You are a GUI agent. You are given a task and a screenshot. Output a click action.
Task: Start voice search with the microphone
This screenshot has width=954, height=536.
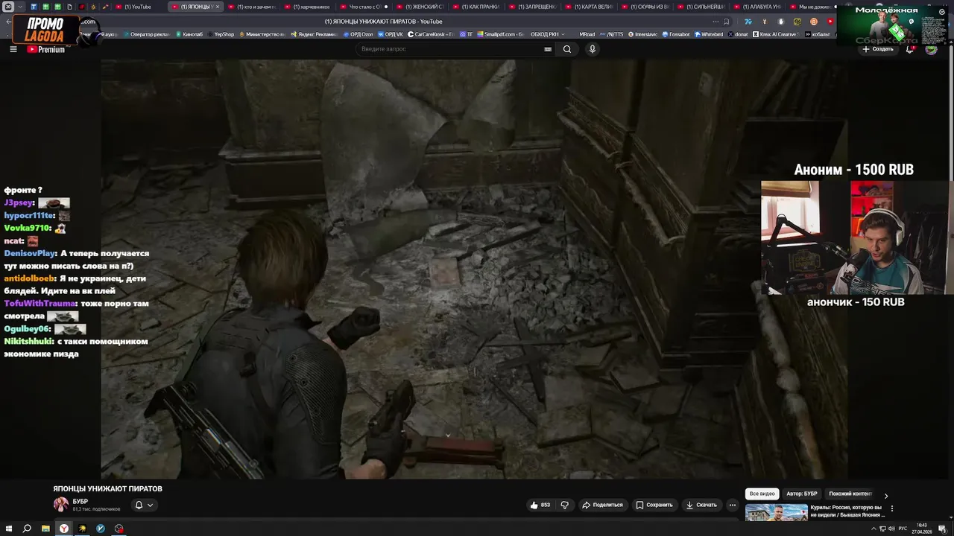[x=593, y=49]
